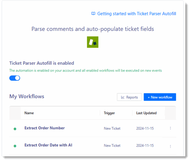The height and width of the screenshot is (160, 189).
Task: Click Parse comments and auto-populate ticket fields title
Action: pyautogui.click(x=93, y=29)
